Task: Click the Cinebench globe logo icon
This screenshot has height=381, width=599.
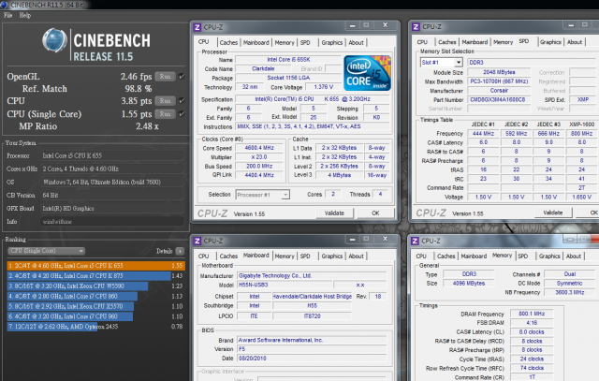Action: 54,40
